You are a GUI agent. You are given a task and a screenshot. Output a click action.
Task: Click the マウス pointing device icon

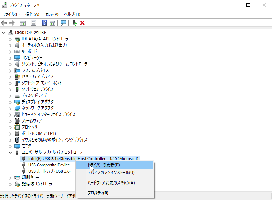(17, 140)
